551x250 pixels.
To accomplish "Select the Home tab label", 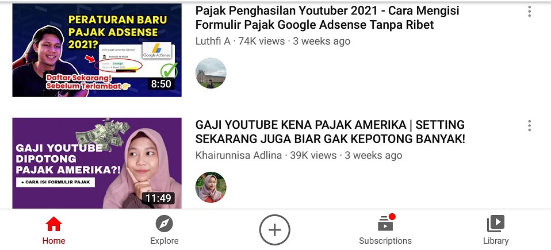I will [x=53, y=241].
